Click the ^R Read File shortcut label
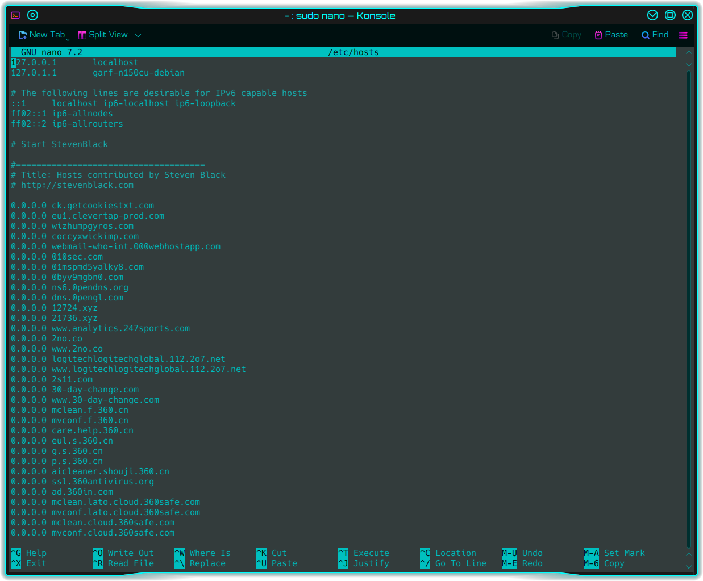 point(123,563)
